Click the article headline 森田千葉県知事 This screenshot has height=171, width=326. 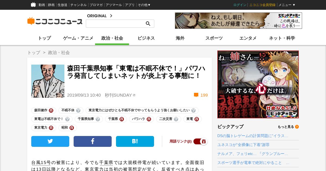click(x=136, y=72)
